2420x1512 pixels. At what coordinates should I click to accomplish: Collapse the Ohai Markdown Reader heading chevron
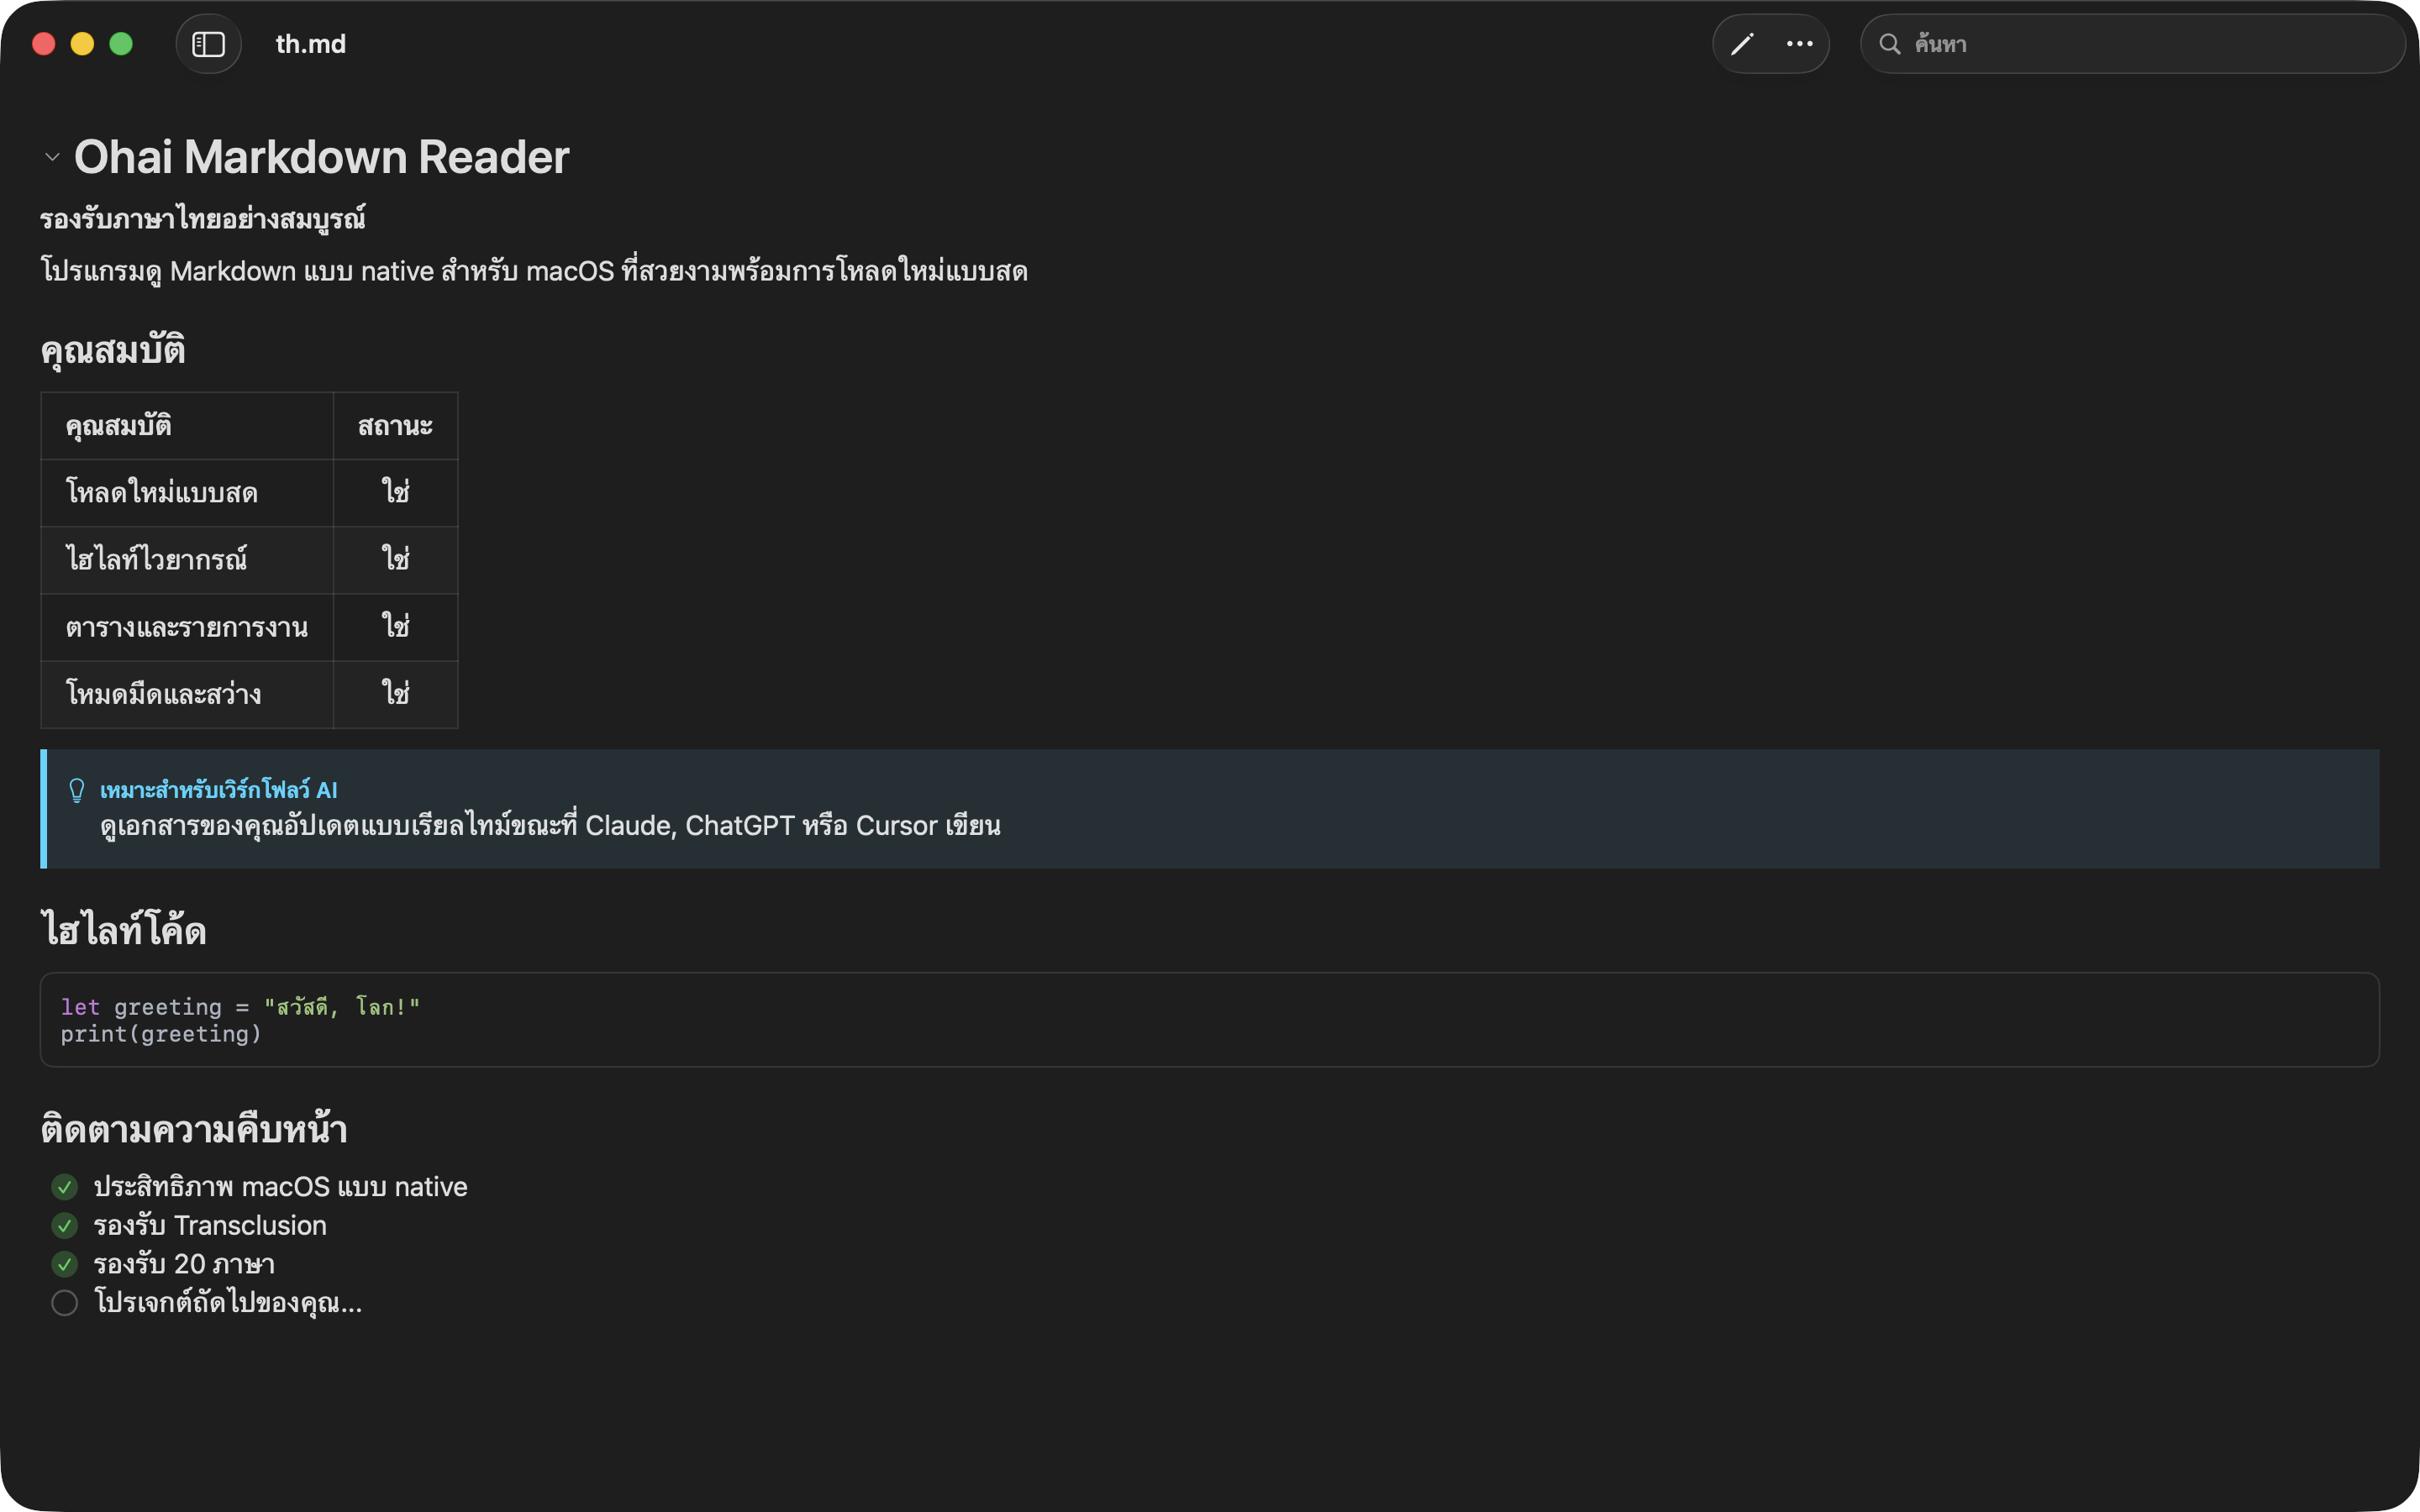point(52,157)
